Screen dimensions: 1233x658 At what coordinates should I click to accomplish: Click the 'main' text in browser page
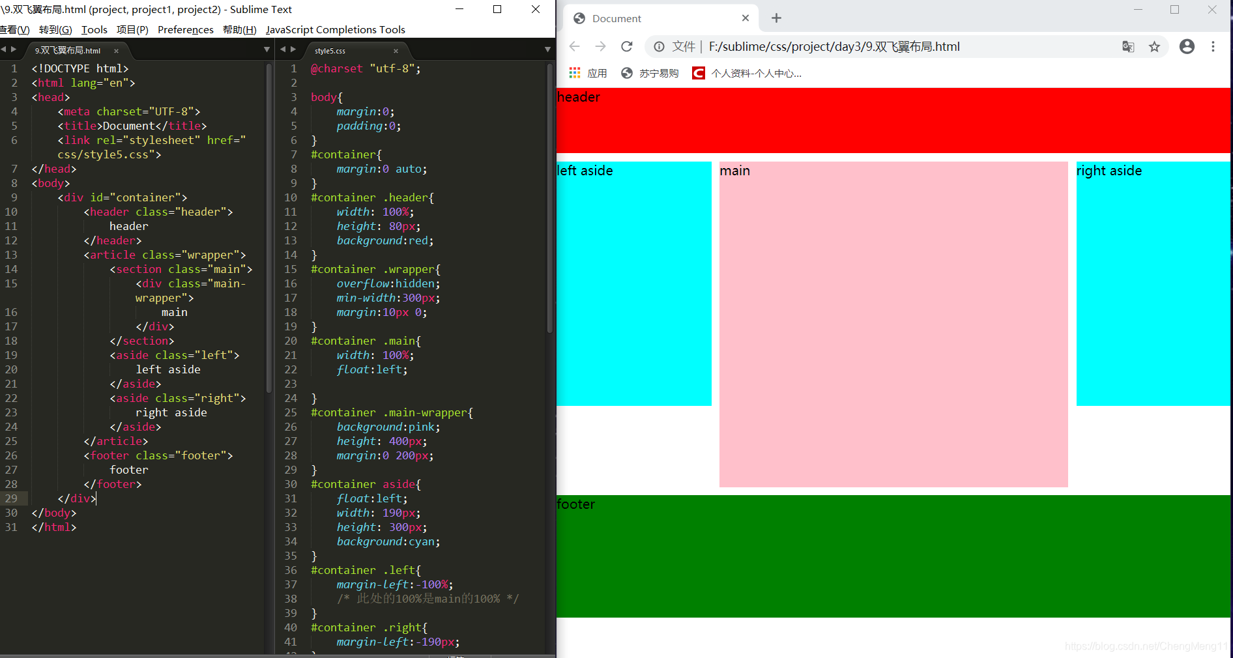tap(735, 171)
